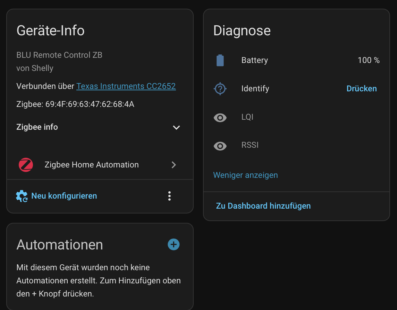The width and height of the screenshot is (397, 310).
Task: Click Neu konfigurieren button
Action: coord(64,196)
